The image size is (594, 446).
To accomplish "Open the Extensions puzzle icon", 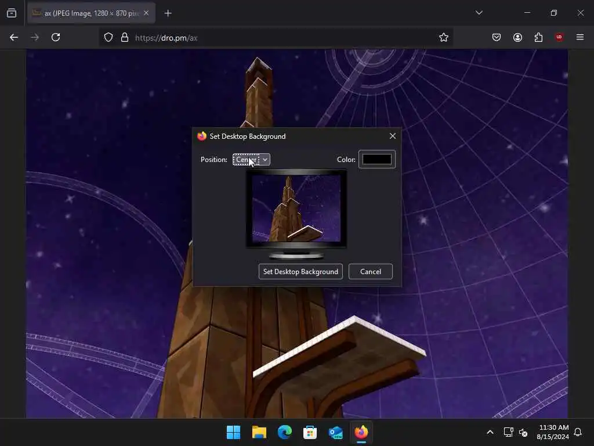I will click(538, 38).
